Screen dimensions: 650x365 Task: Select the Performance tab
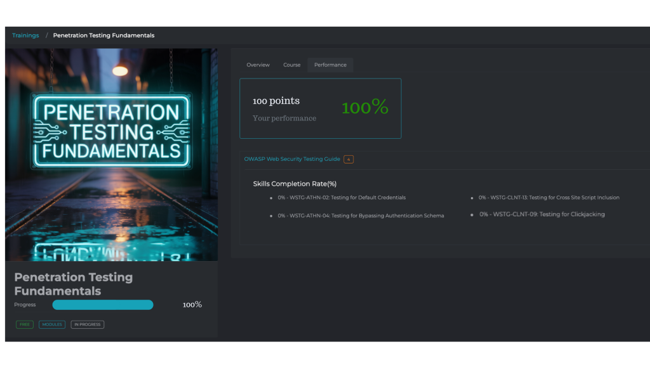pyautogui.click(x=330, y=65)
